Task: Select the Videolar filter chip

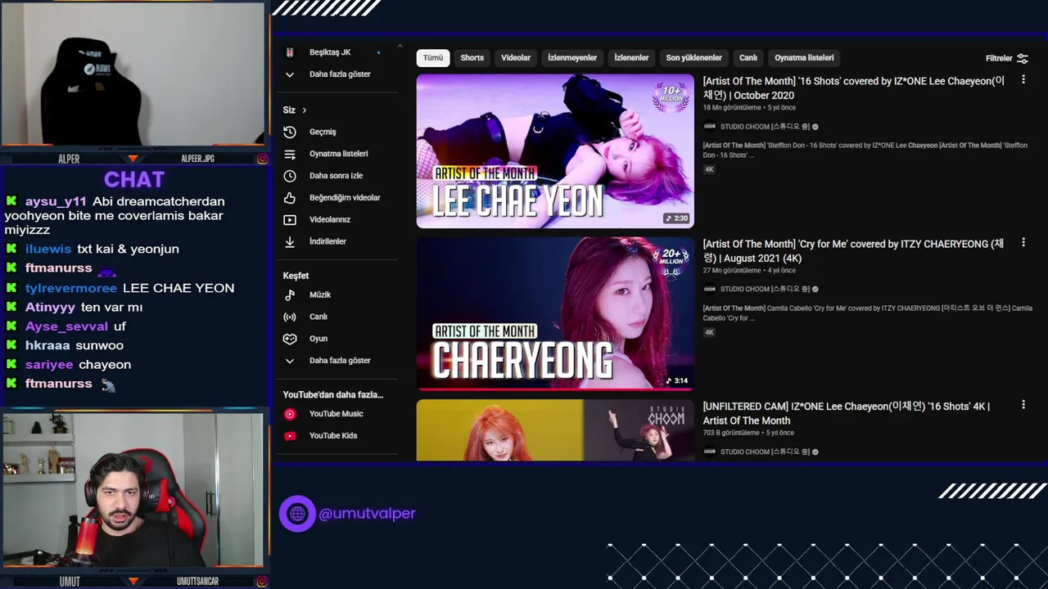Action: click(516, 58)
